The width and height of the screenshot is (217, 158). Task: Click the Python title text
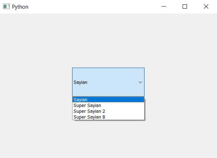coord(20,7)
